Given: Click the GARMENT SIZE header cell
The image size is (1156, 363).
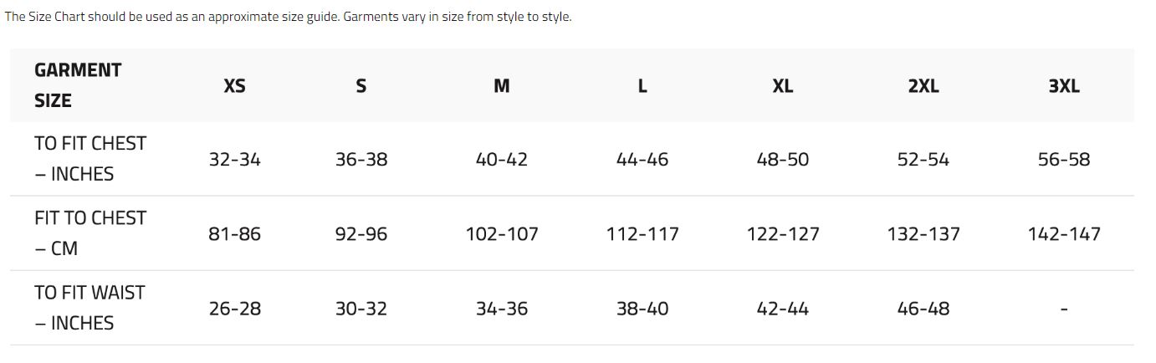Looking at the screenshot, I should point(78,85).
